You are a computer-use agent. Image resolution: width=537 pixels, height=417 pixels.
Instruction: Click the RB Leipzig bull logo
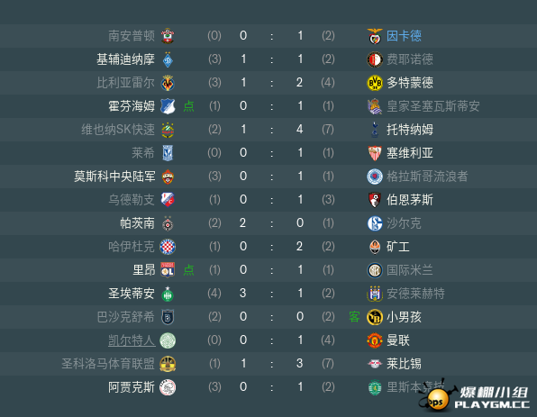(375, 364)
